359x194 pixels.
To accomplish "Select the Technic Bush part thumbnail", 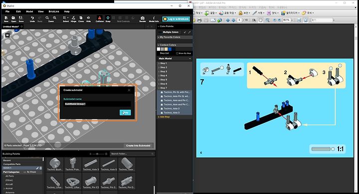I will pyautogui.click(x=55, y=165).
